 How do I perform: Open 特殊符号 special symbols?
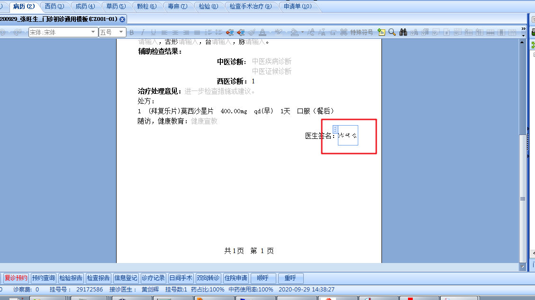pos(362,32)
